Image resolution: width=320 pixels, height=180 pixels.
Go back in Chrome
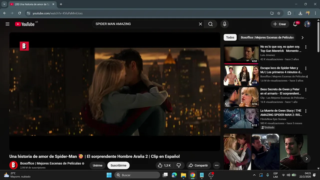(x=4, y=13)
